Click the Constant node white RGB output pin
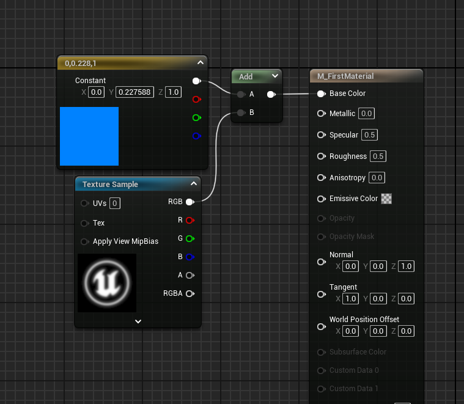The image size is (464, 404). coord(196,81)
